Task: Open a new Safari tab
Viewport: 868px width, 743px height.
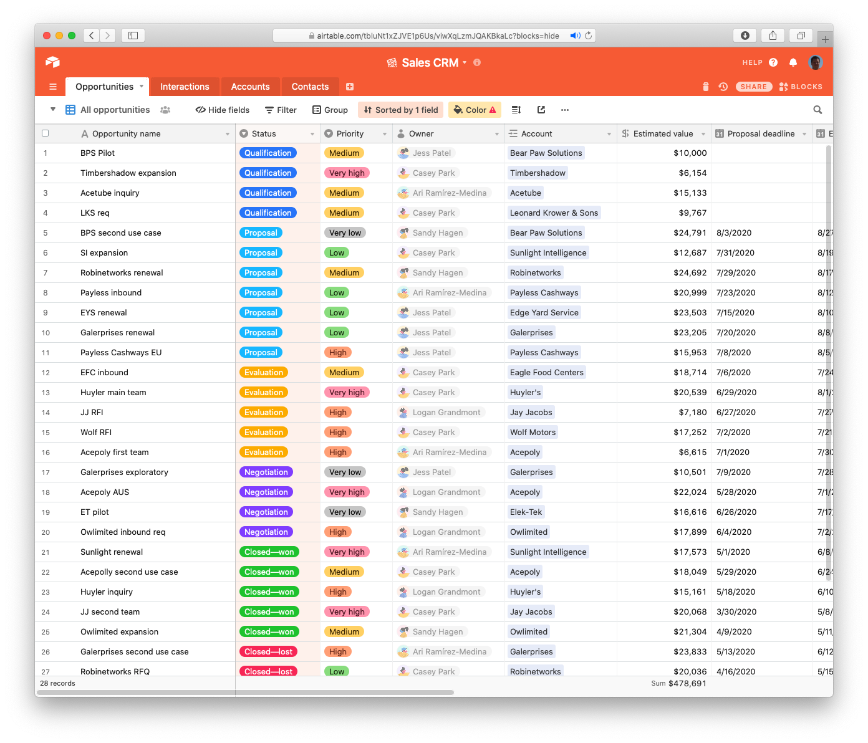Action: pos(825,39)
